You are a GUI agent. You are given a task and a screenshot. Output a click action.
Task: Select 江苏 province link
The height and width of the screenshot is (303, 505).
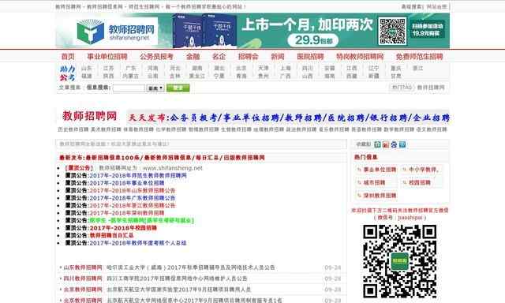(x=109, y=69)
